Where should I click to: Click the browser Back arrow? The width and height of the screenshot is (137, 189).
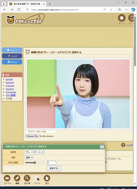tap(5, 10)
